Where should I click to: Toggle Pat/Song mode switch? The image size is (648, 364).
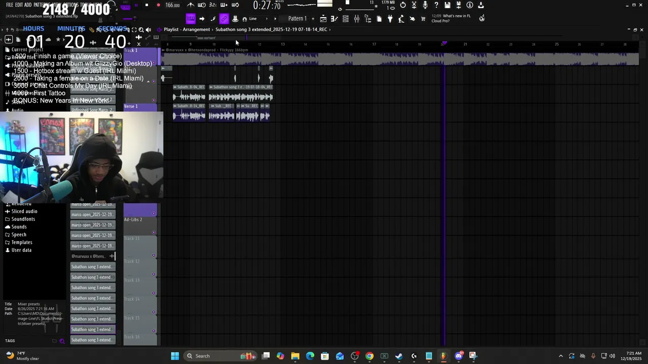point(126,6)
